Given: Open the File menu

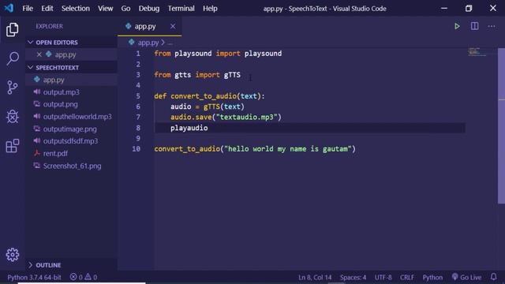Looking at the screenshot, I should (x=28, y=9).
